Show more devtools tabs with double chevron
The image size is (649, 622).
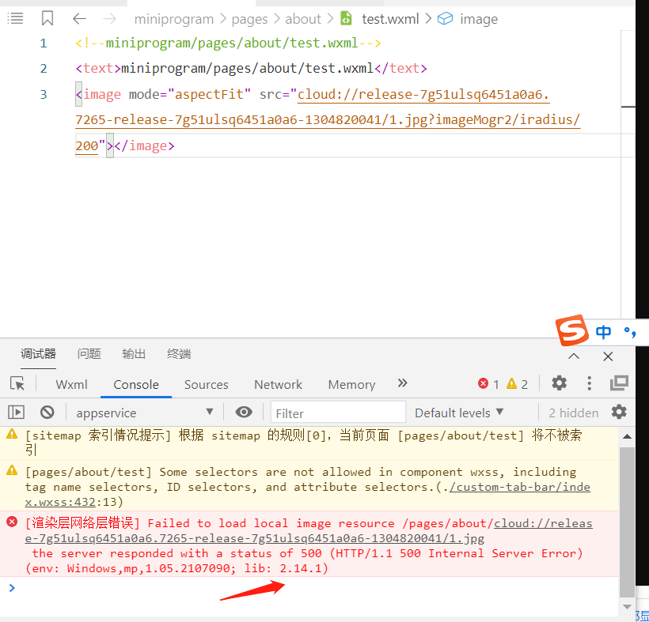click(402, 383)
